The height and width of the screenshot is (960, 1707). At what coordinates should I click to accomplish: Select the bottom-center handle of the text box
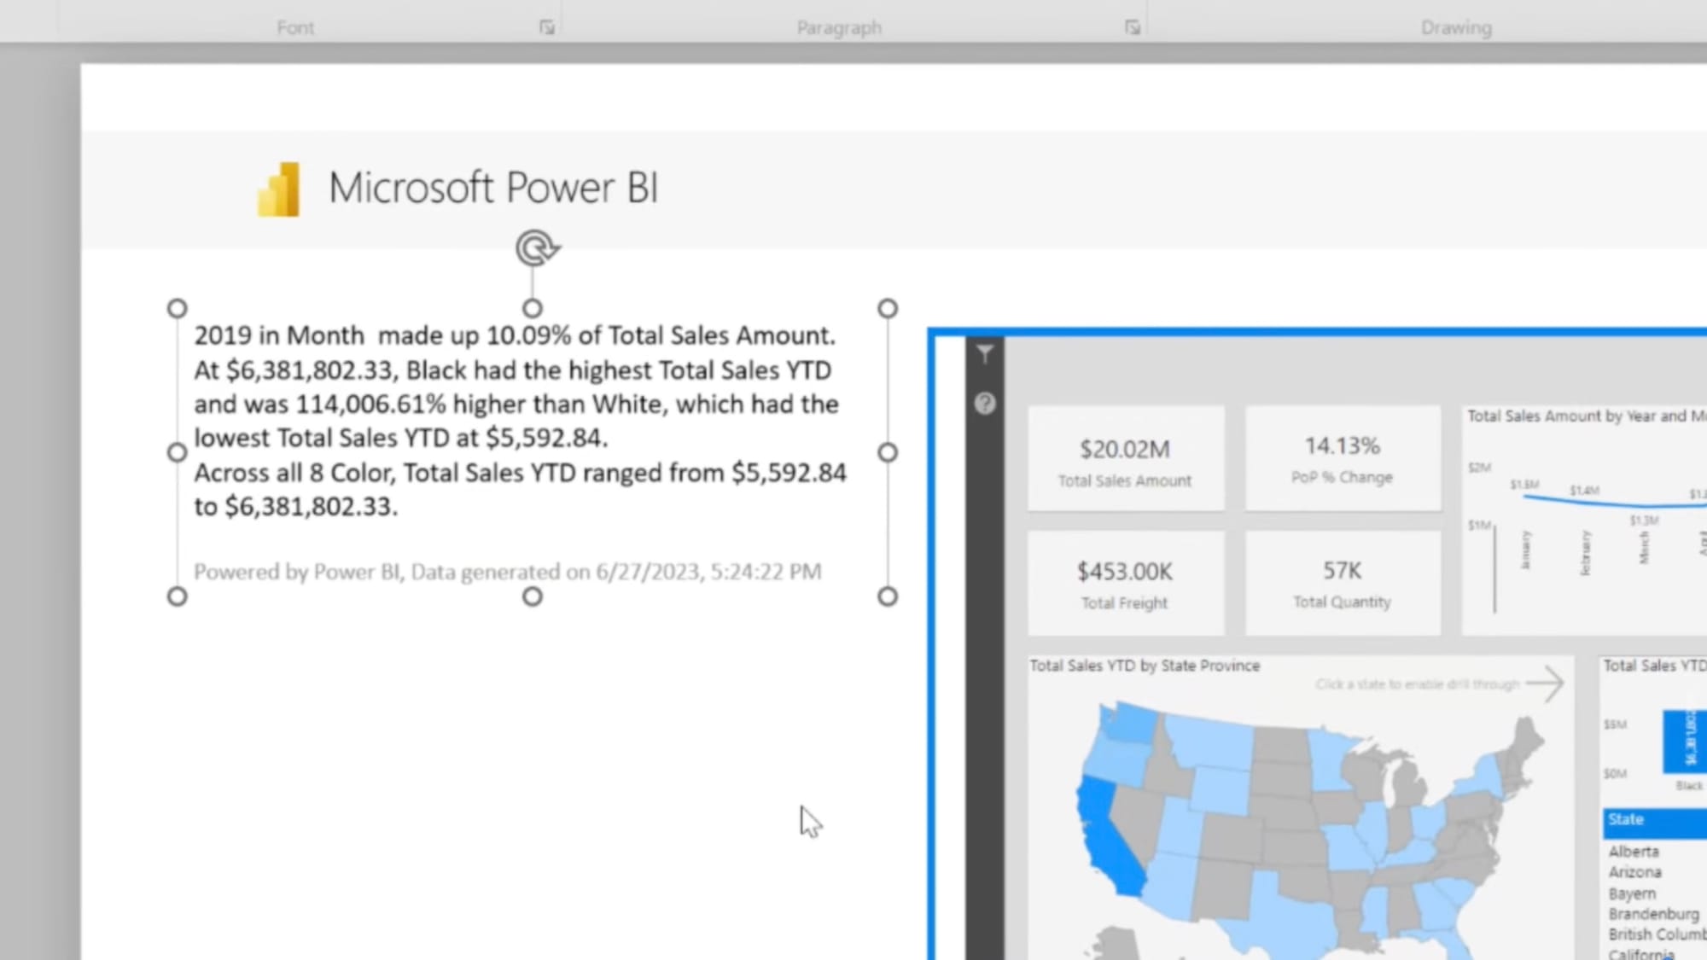point(533,596)
